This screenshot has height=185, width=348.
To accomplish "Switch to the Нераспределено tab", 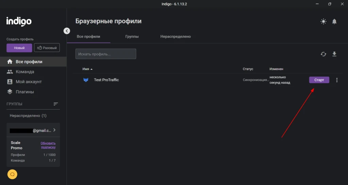I will click(x=176, y=36).
